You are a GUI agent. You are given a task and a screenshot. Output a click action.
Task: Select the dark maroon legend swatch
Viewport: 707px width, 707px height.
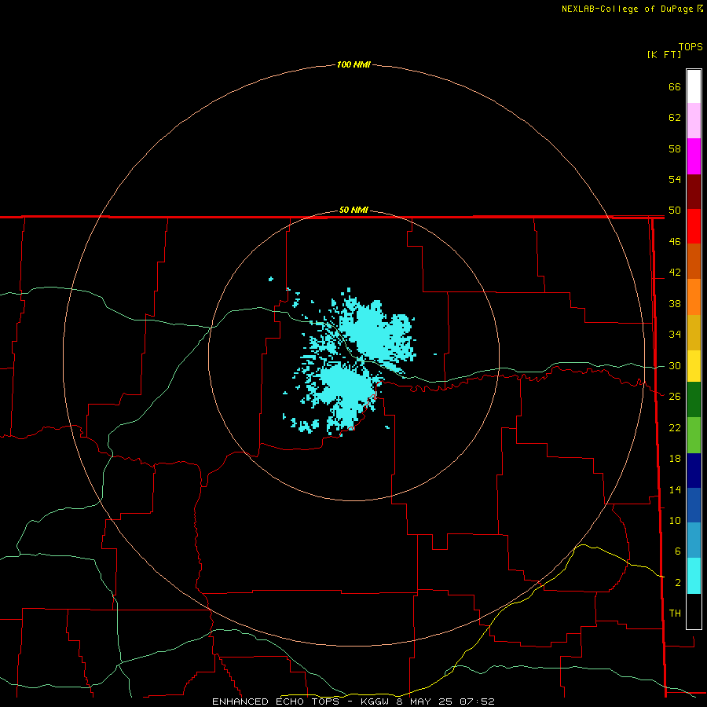[694, 192]
